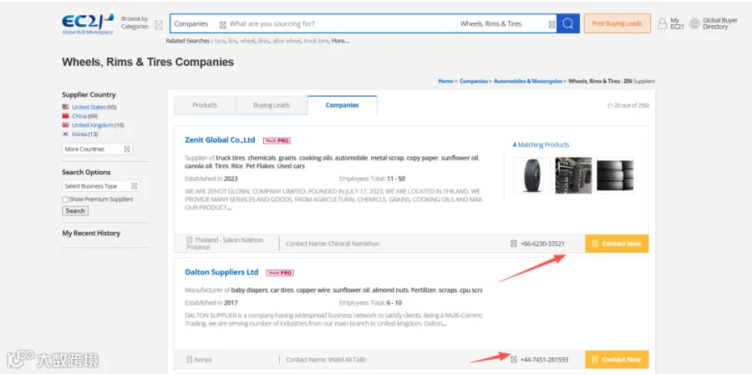Open Zenit Global Co.,Ltd company link

pyautogui.click(x=220, y=140)
